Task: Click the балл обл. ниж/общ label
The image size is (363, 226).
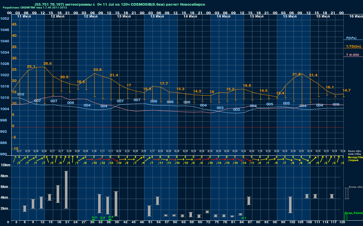Action: coord(354,152)
